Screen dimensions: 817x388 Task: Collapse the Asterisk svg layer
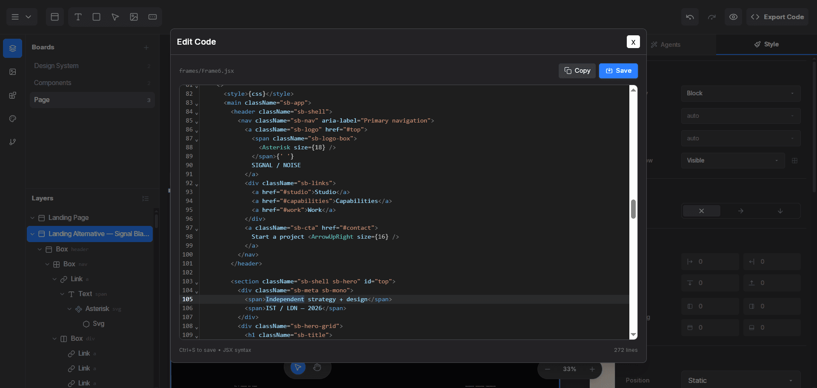click(69, 309)
